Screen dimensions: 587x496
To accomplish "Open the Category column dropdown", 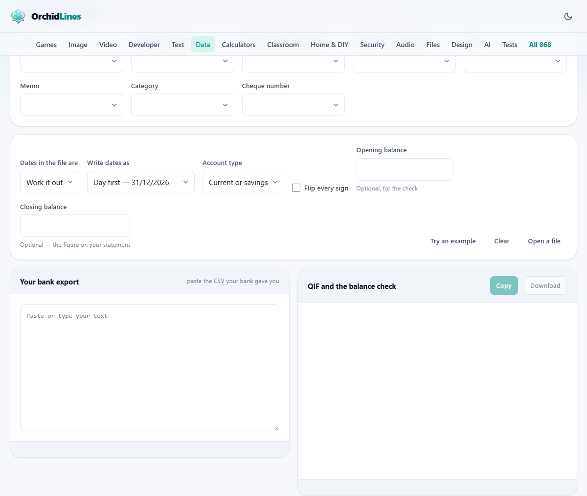I will pyautogui.click(x=182, y=105).
